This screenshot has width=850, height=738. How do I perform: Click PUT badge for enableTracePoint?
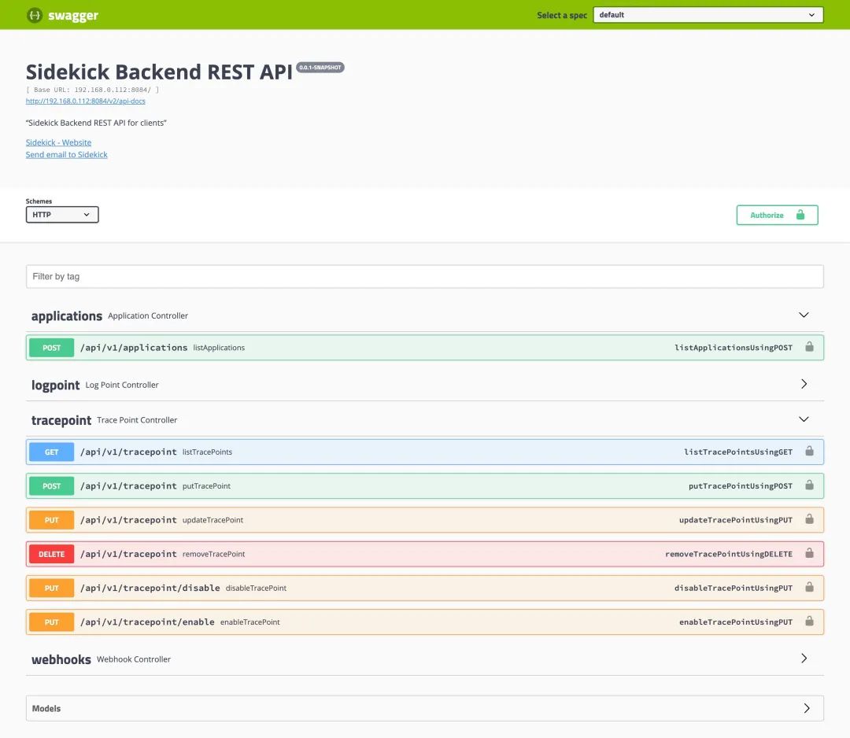click(x=51, y=622)
